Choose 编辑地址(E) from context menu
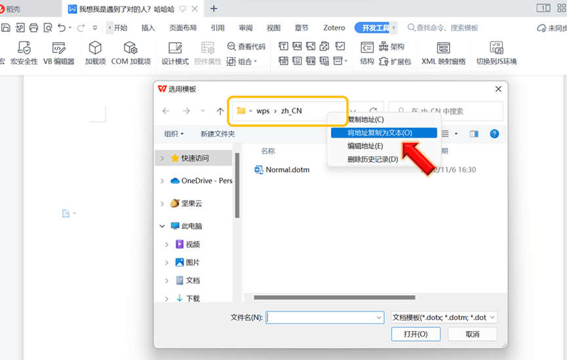Screen dimensions: 567x360 pyautogui.click(x=365, y=146)
